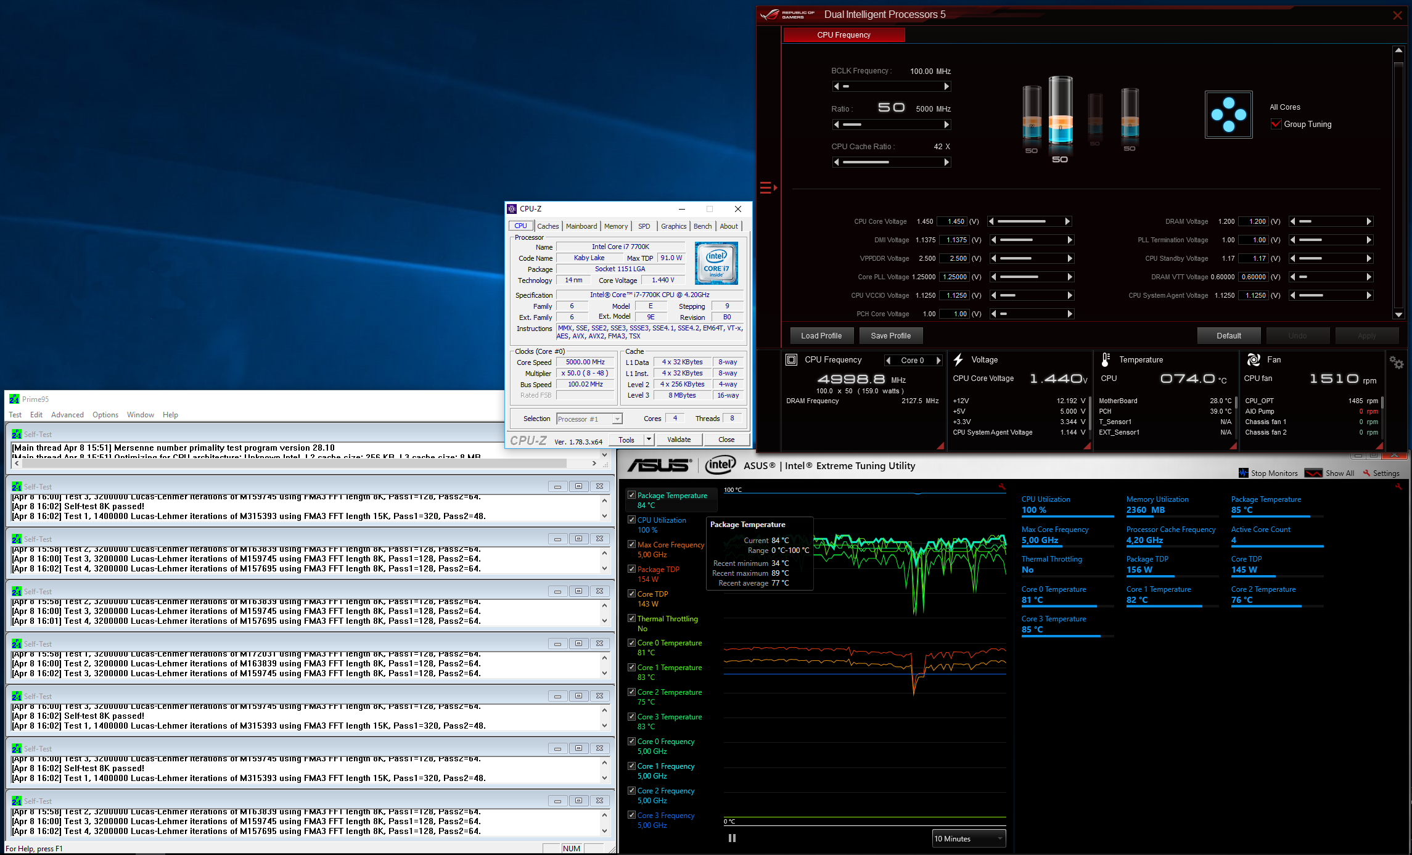Expand the Voltage monitor panel via red corner
The width and height of the screenshot is (1412, 855).
(x=1086, y=446)
